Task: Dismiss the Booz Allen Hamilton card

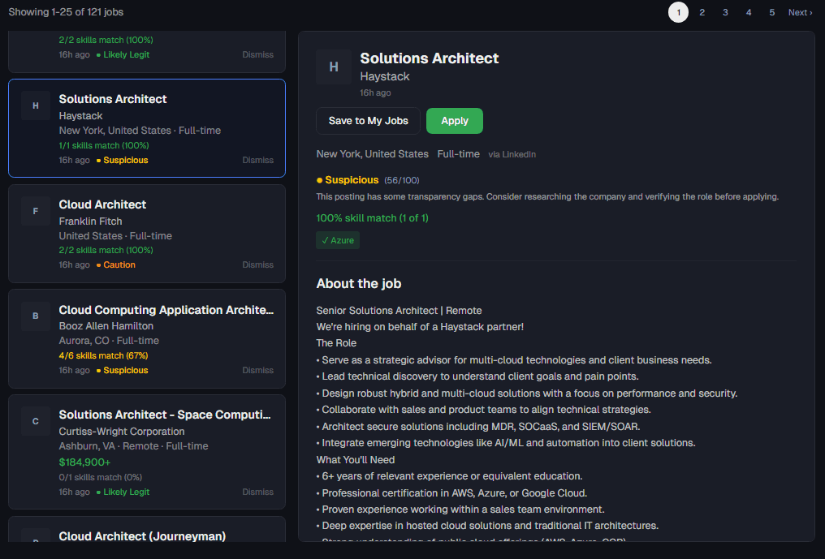Action: coord(258,370)
